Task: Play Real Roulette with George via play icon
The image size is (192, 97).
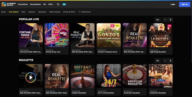Action: pyautogui.click(x=31, y=77)
